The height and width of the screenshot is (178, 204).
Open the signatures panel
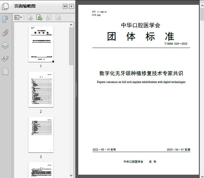point(5,59)
